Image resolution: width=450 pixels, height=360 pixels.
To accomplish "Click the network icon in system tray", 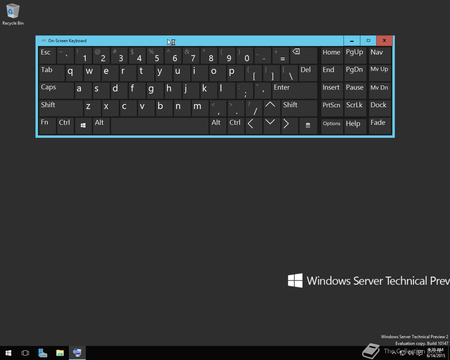I will tap(402, 353).
